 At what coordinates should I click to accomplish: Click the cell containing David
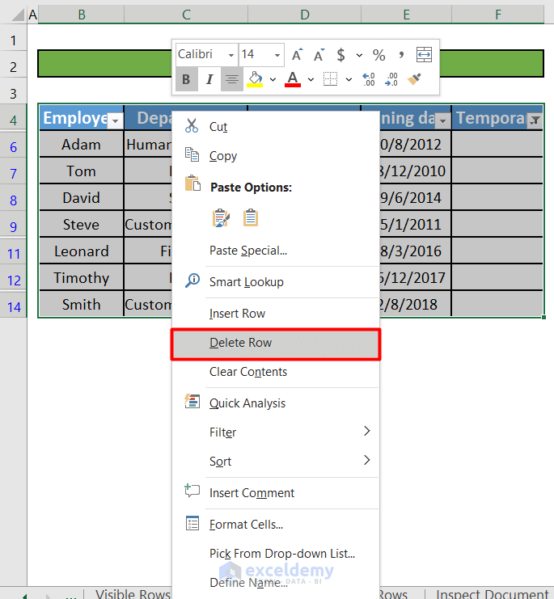pos(82,198)
